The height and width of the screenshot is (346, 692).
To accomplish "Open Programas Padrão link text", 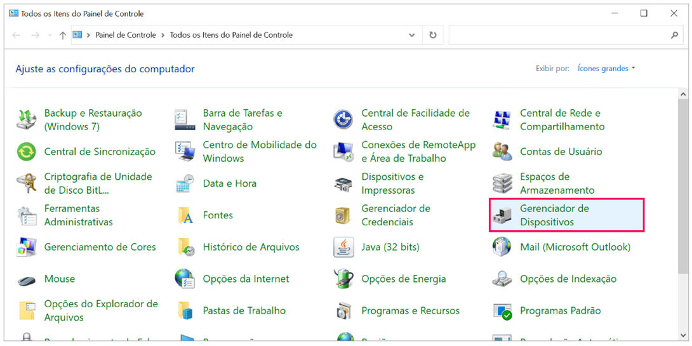I will click(561, 310).
